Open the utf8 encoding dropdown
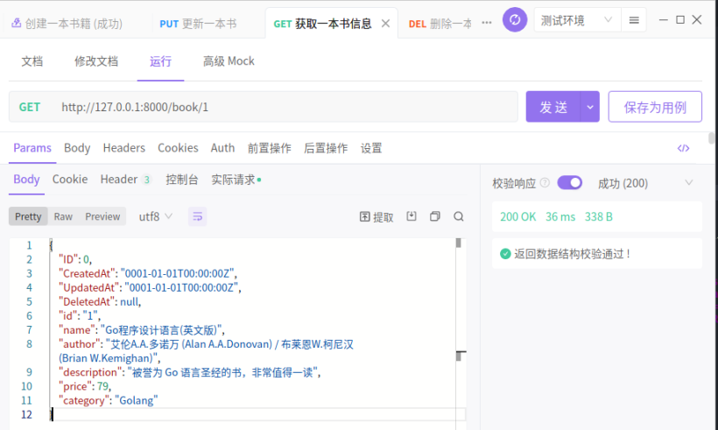718x430 pixels. (x=156, y=216)
